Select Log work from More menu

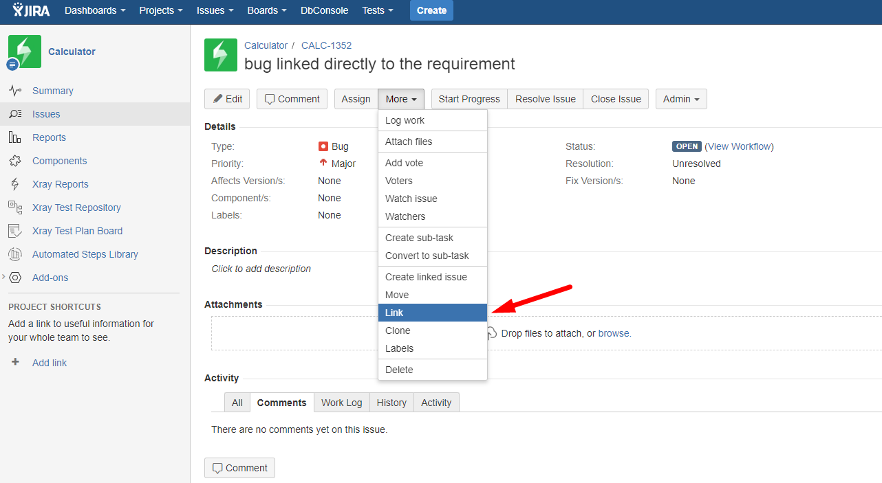(x=433, y=120)
